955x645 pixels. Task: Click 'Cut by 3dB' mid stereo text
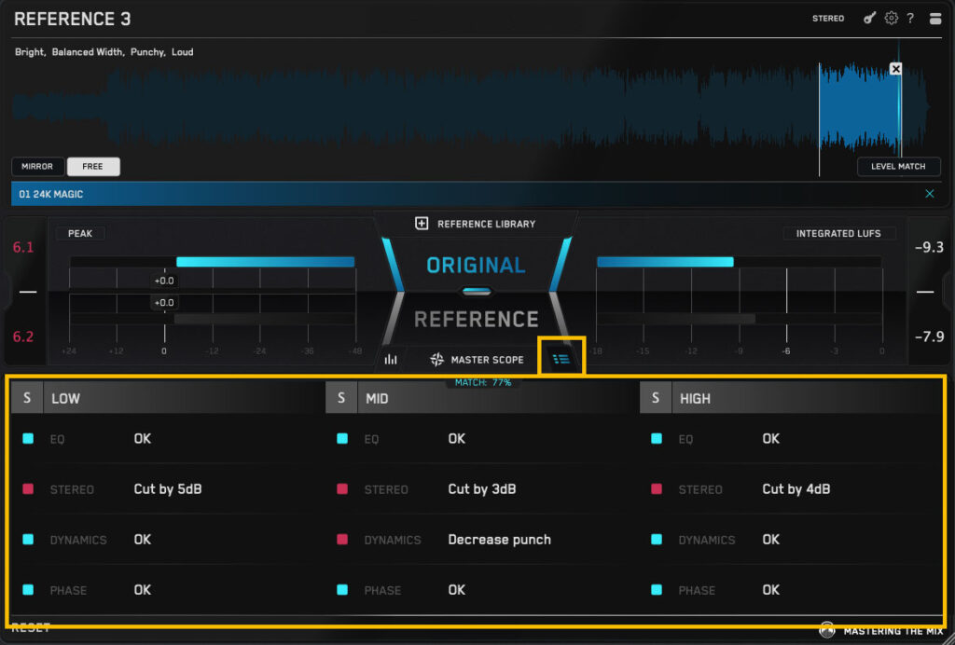(482, 489)
